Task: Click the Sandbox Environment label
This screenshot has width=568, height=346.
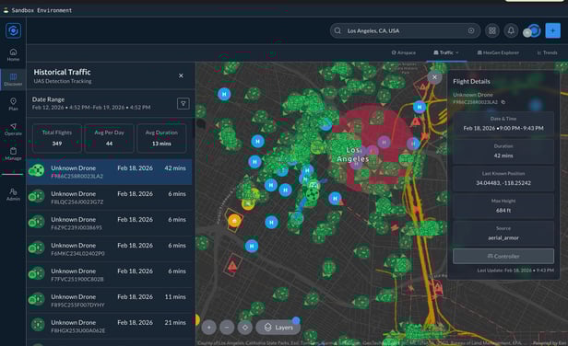Action: tap(41, 10)
